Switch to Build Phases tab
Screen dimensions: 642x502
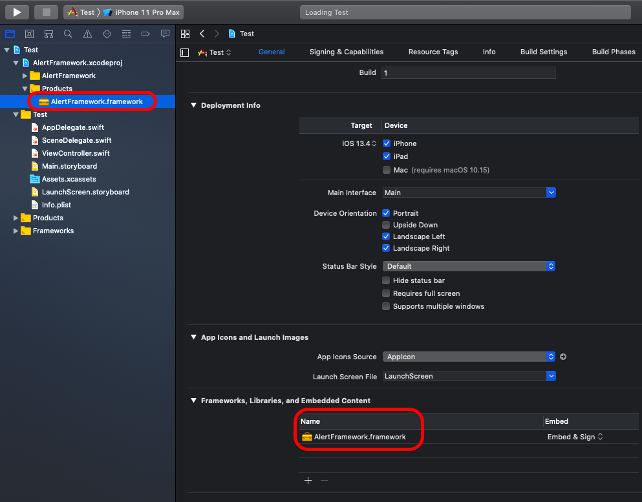point(614,52)
